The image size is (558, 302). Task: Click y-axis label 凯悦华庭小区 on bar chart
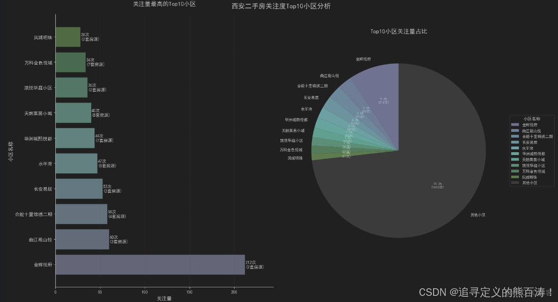click(x=38, y=87)
